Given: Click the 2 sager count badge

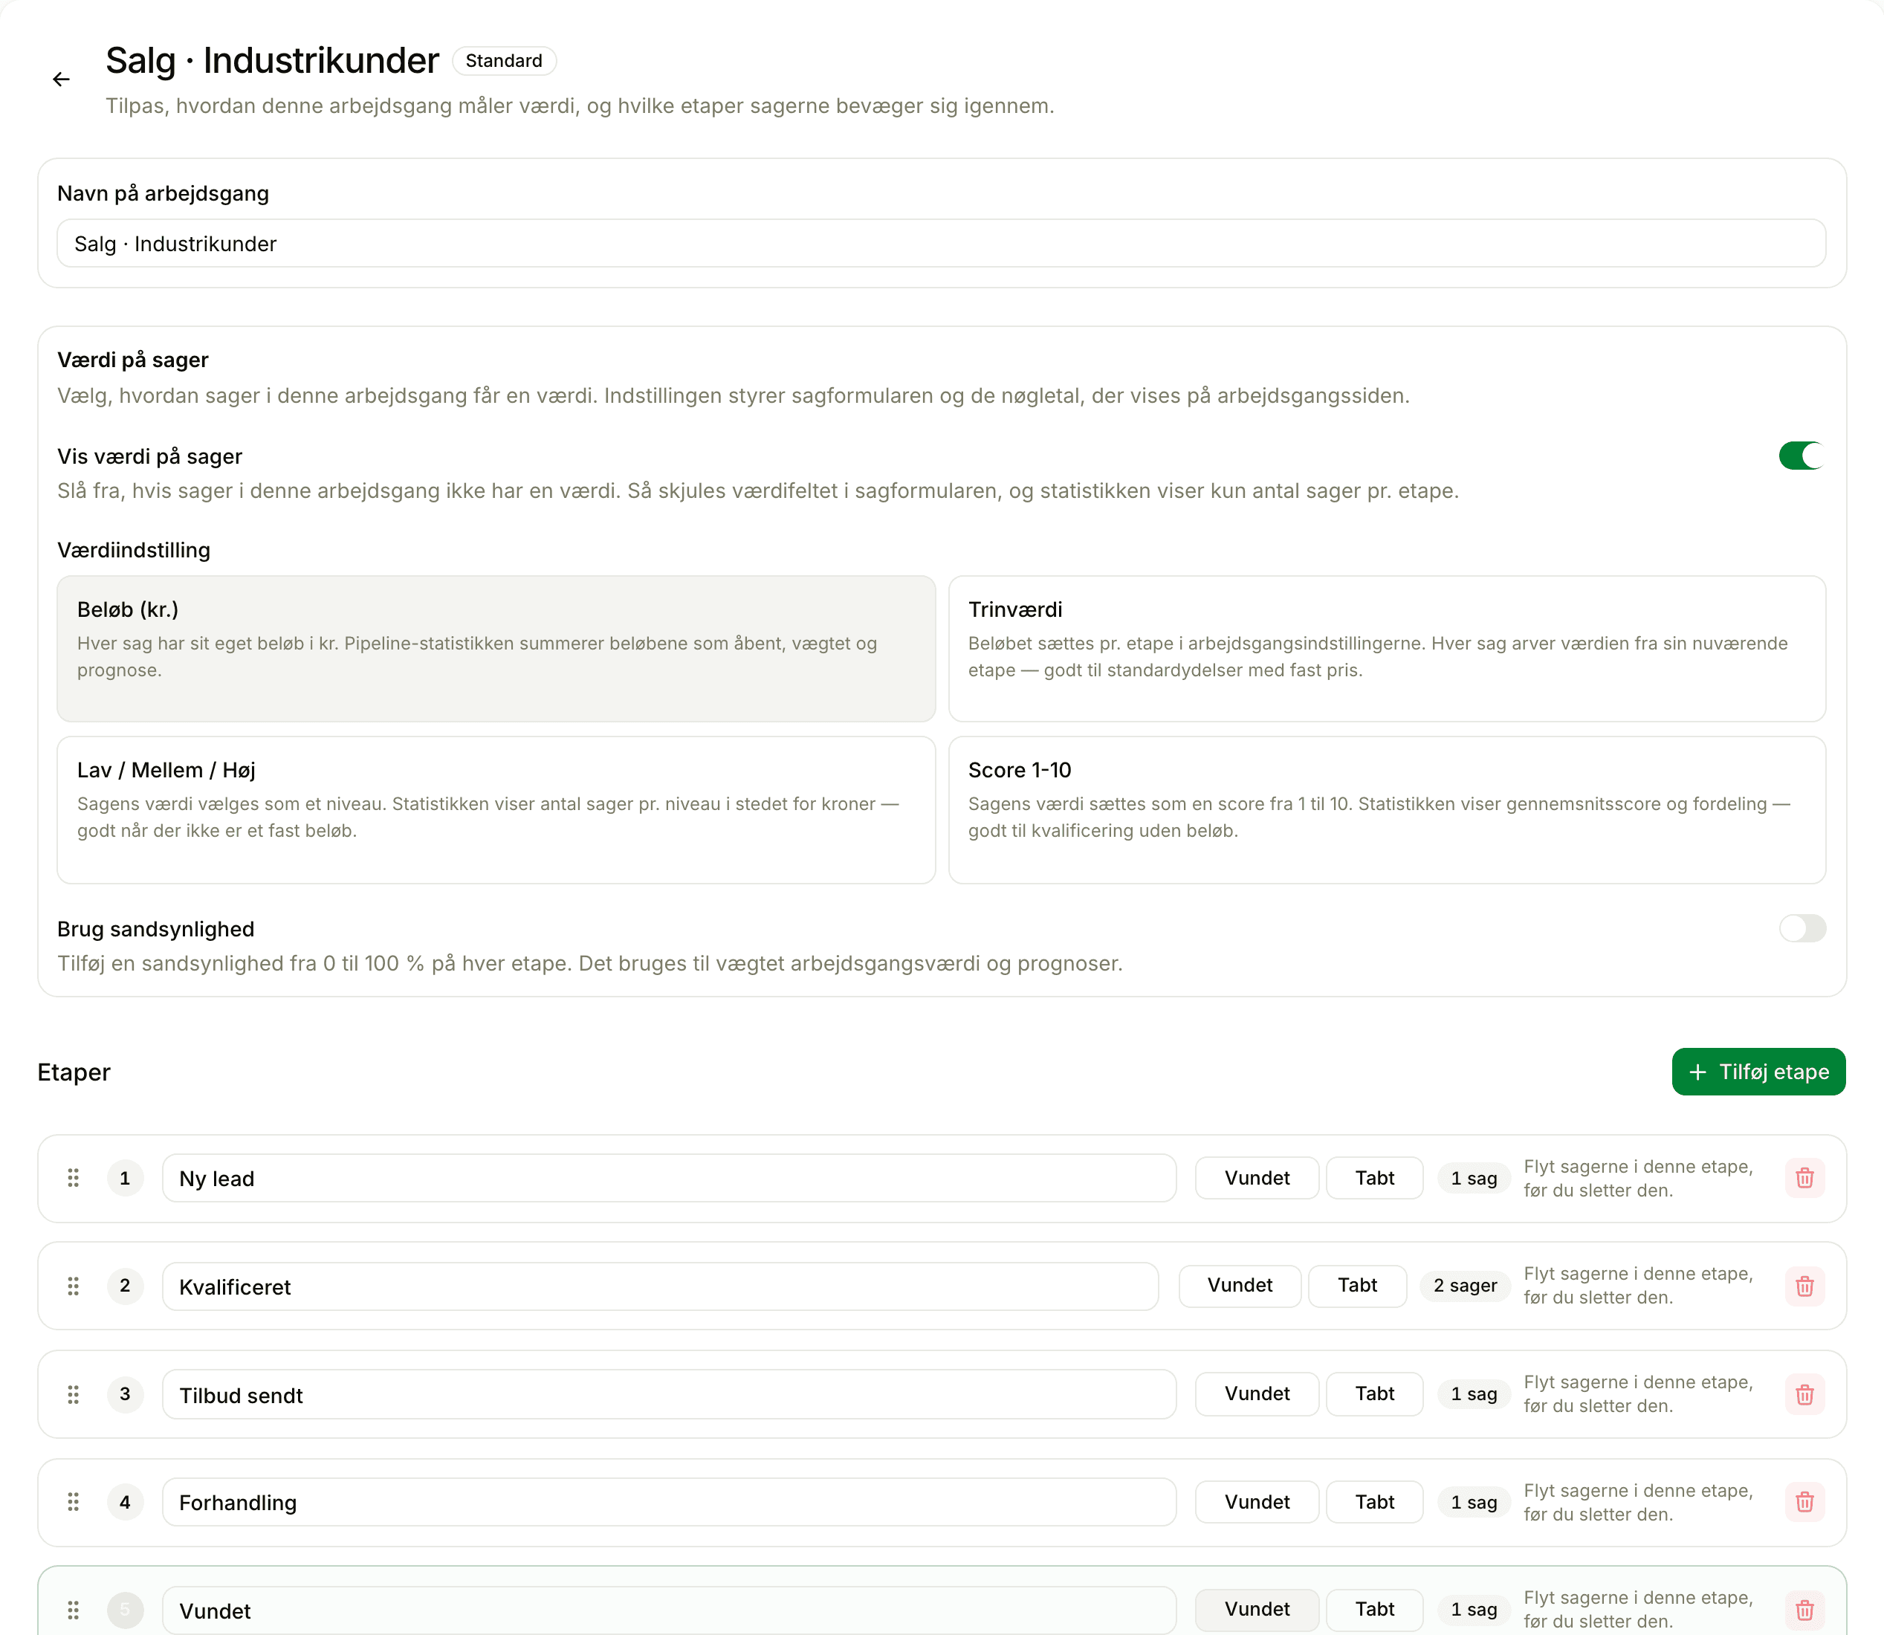Looking at the screenshot, I should click(x=1464, y=1286).
